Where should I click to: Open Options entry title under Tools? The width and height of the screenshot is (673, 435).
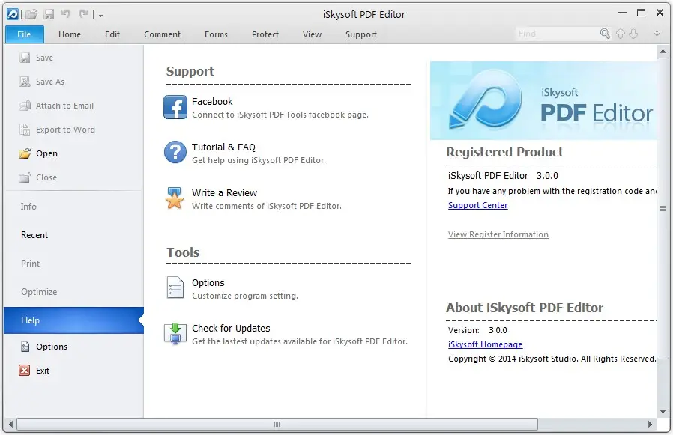pos(208,283)
